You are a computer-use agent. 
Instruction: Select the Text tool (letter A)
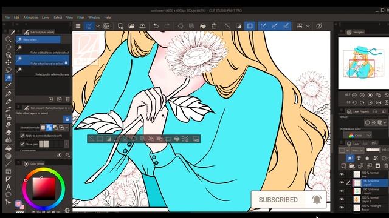[8, 187]
